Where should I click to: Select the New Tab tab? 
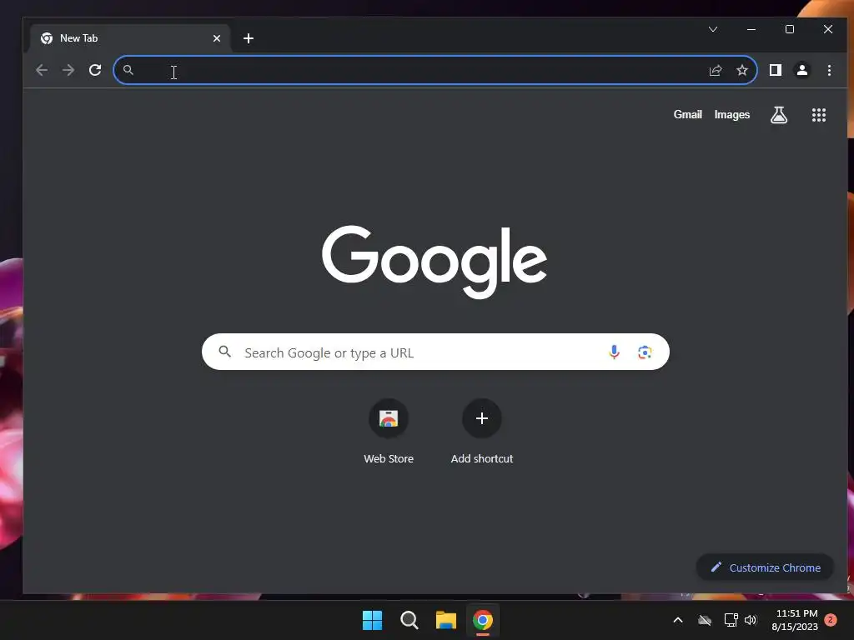[131, 38]
